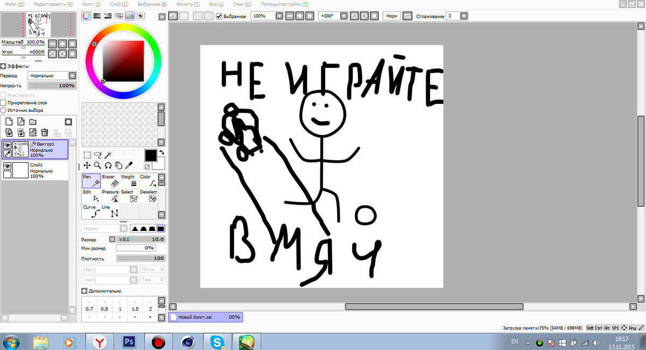Screen dimensions: 646x350
Task: Enable Прикрепление слоя checkbox
Action: [x=3, y=102]
